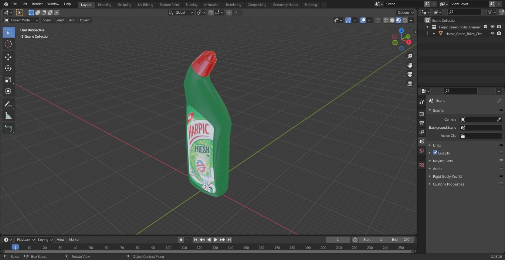The height and width of the screenshot is (260, 505).
Task: Open the View Layer properties tab
Action: pyautogui.click(x=421, y=132)
